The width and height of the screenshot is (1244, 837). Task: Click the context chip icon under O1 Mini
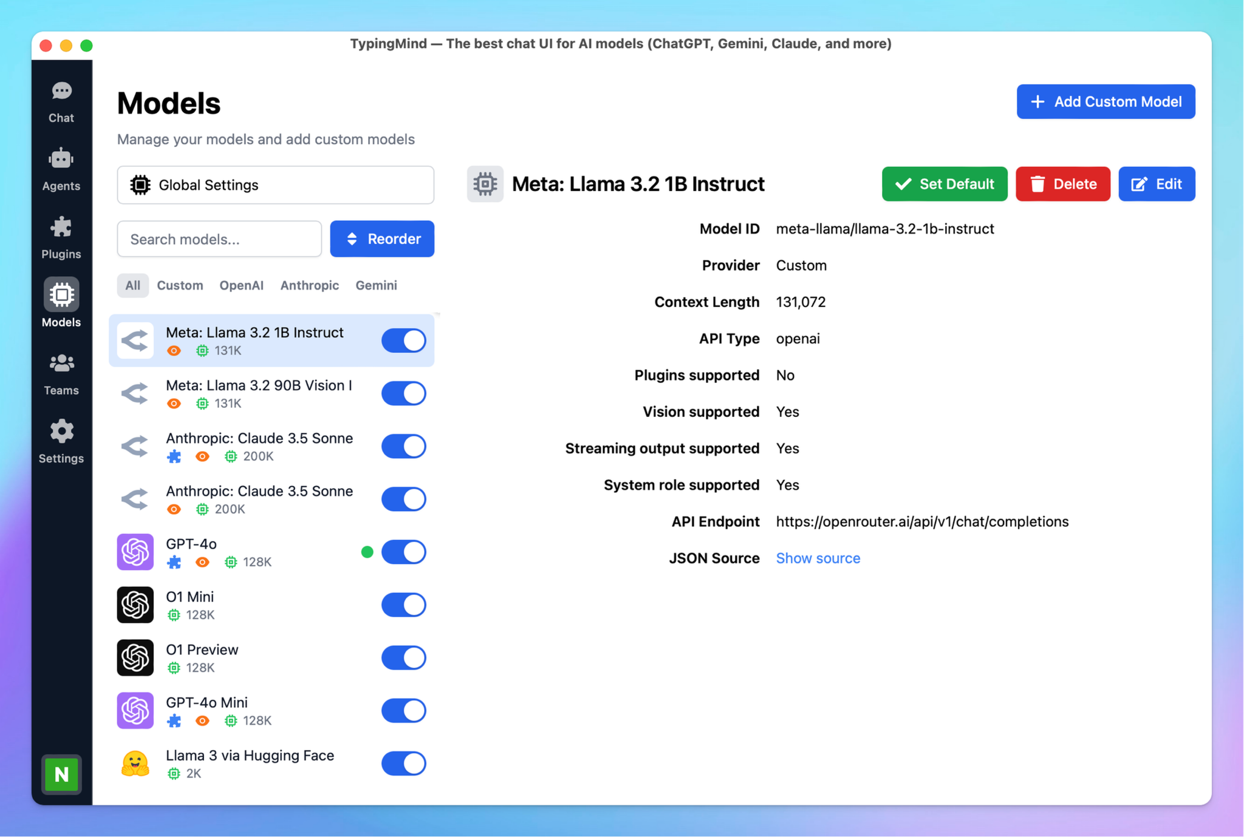(174, 615)
